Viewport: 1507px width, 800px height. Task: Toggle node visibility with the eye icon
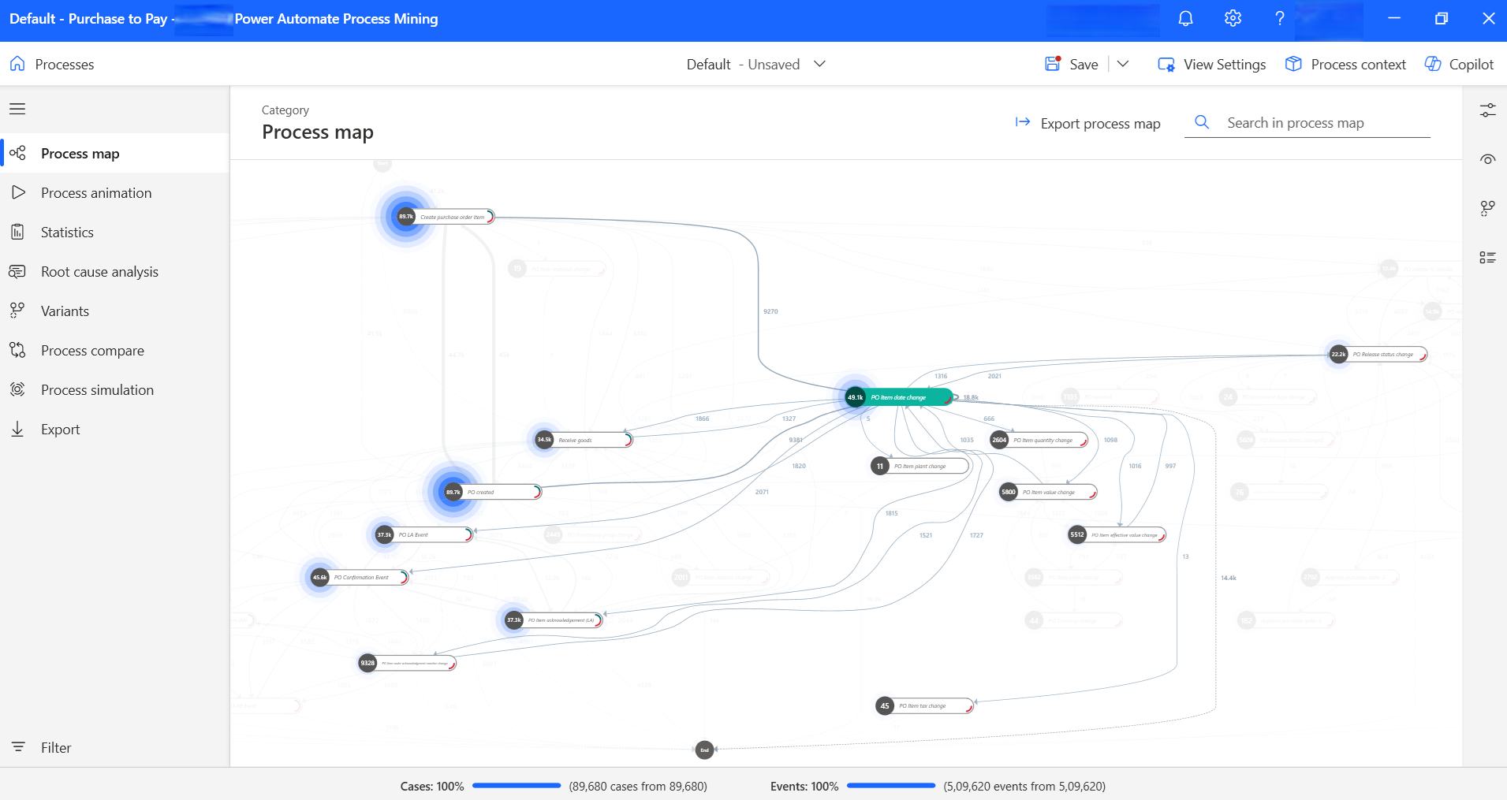pyautogui.click(x=1489, y=158)
